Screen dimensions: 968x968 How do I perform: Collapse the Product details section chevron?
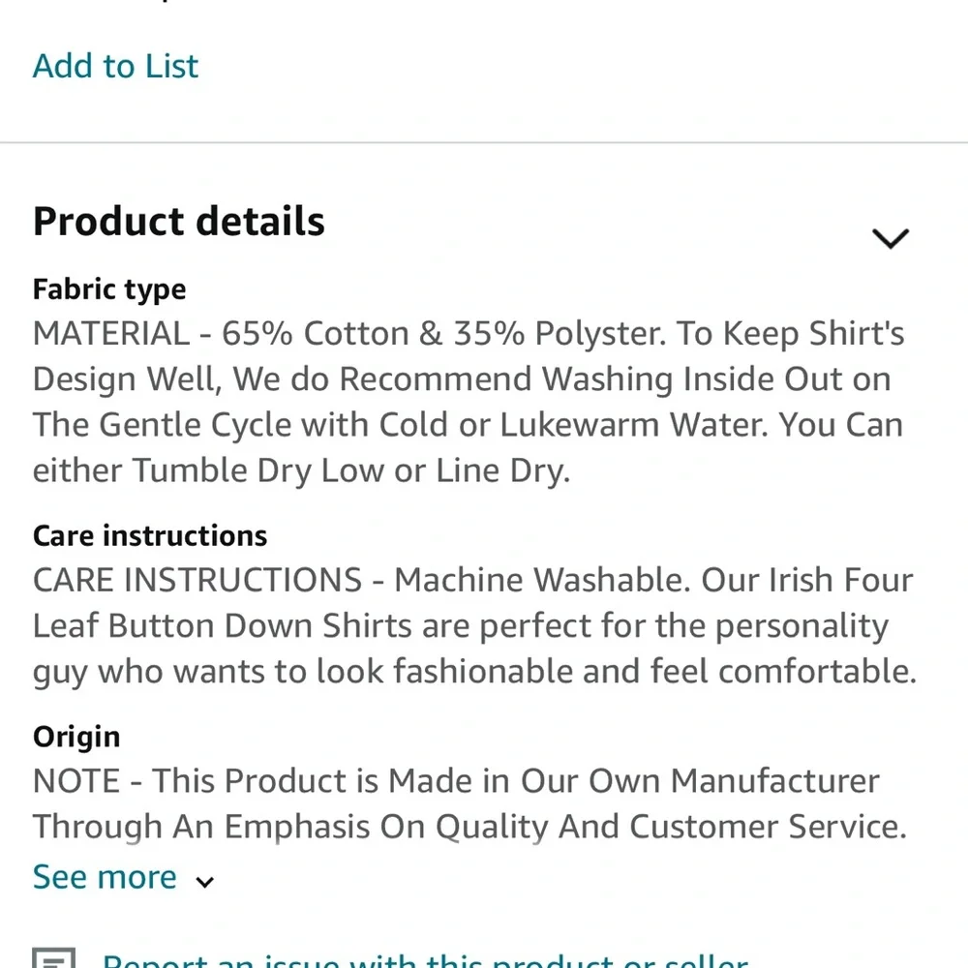point(890,238)
